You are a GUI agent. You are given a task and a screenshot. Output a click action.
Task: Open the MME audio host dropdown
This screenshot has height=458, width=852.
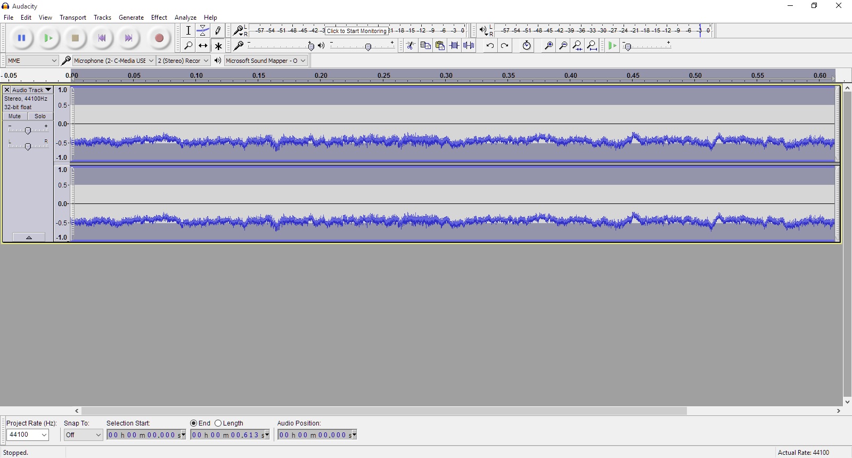(x=32, y=61)
